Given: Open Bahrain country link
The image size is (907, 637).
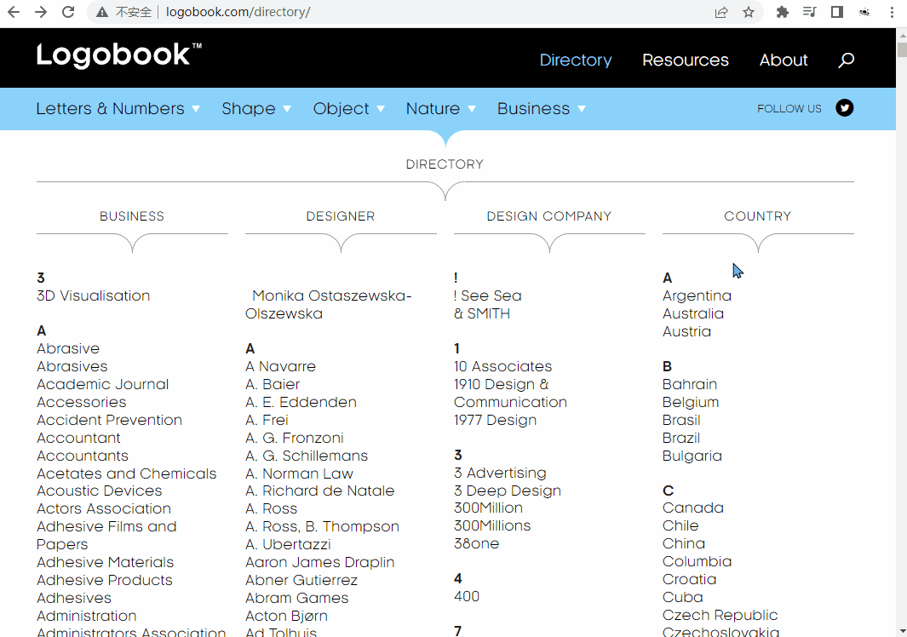Looking at the screenshot, I should click(690, 385).
